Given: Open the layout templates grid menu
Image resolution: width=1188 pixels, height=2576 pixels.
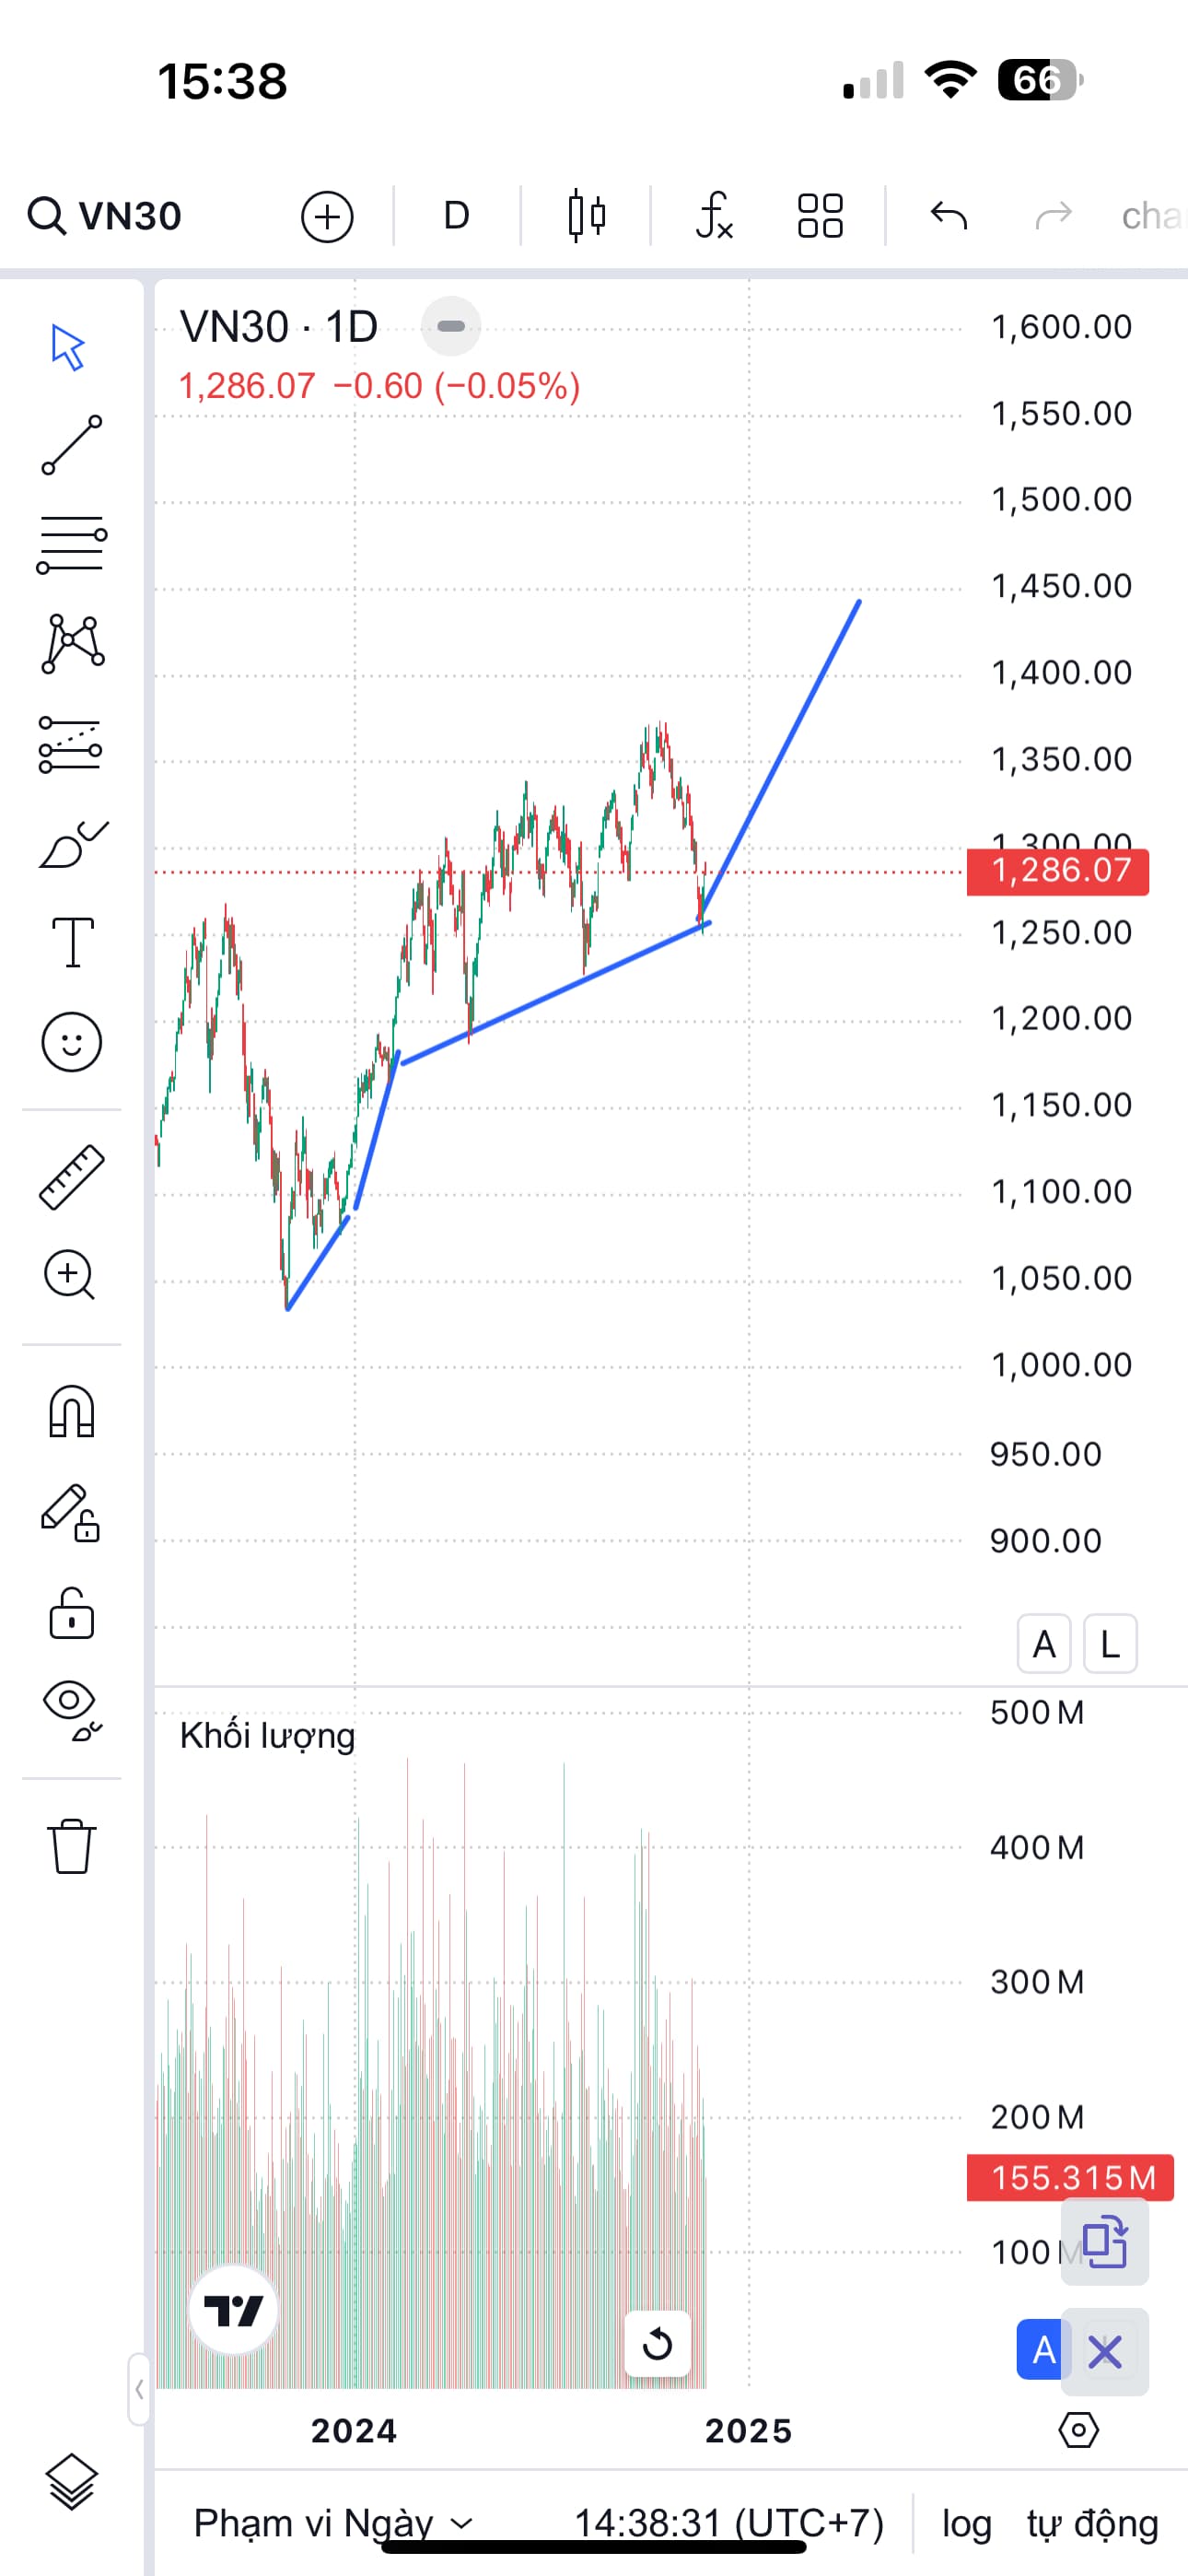Looking at the screenshot, I should click(820, 216).
